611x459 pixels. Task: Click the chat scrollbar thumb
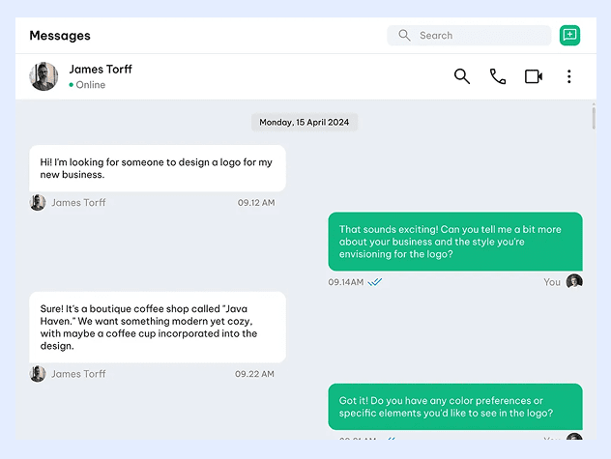coord(594,118)
